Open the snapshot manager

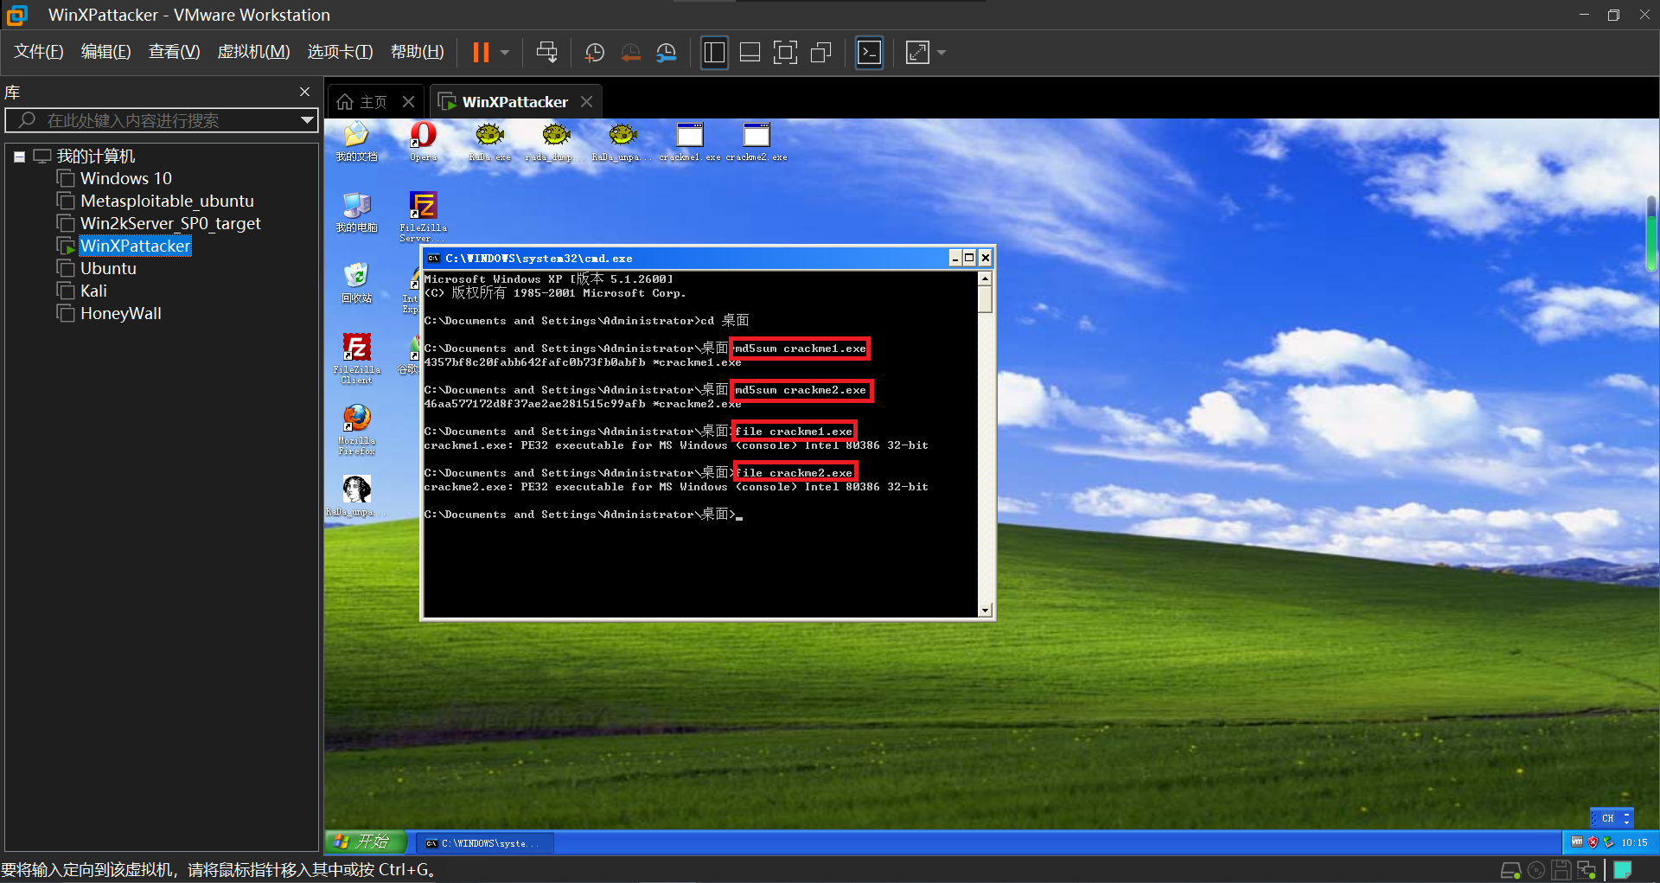click(666, 53)
